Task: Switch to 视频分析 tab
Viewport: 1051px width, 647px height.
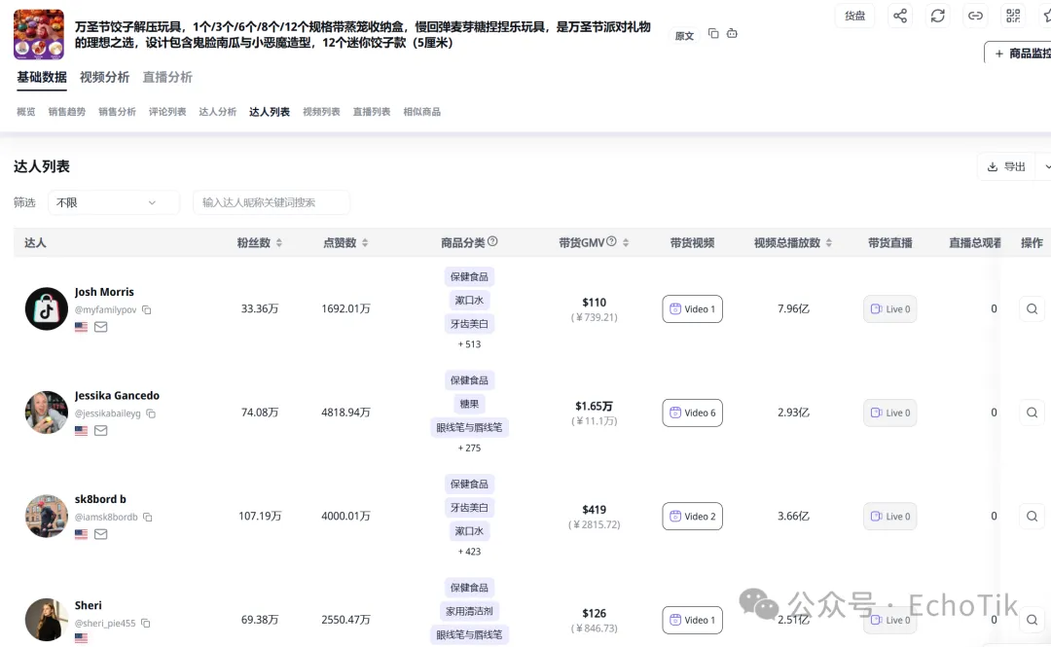Action: (x=104, y=77)
